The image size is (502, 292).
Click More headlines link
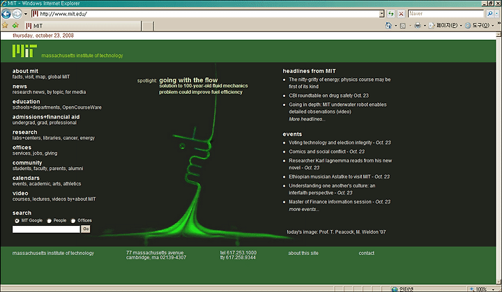click(x=307, y=119)
